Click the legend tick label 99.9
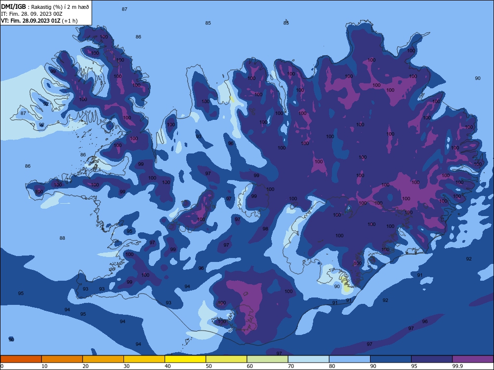The width and height of the screenshot is (494, 370). pos(457,366)
